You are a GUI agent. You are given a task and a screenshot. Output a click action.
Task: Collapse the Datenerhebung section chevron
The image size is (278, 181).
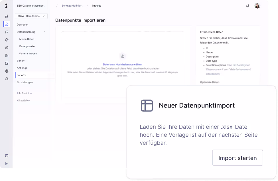coord(44,32)
